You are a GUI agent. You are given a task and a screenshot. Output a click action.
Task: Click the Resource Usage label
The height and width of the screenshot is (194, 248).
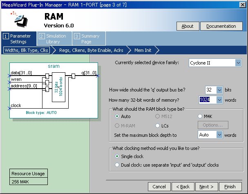pyautogui.click(x=28, y=174)
